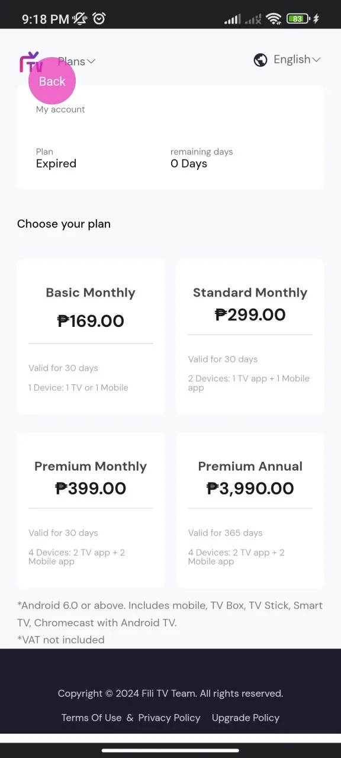Tap the Fili TV logo icon
Screen dimensions: 341x758
point(31,62)
